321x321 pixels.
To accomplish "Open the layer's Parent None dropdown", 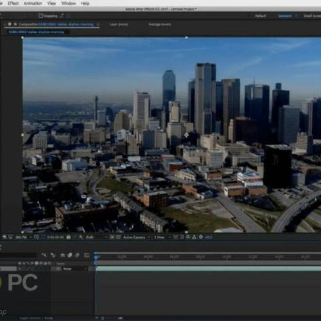I will (75, 268).
